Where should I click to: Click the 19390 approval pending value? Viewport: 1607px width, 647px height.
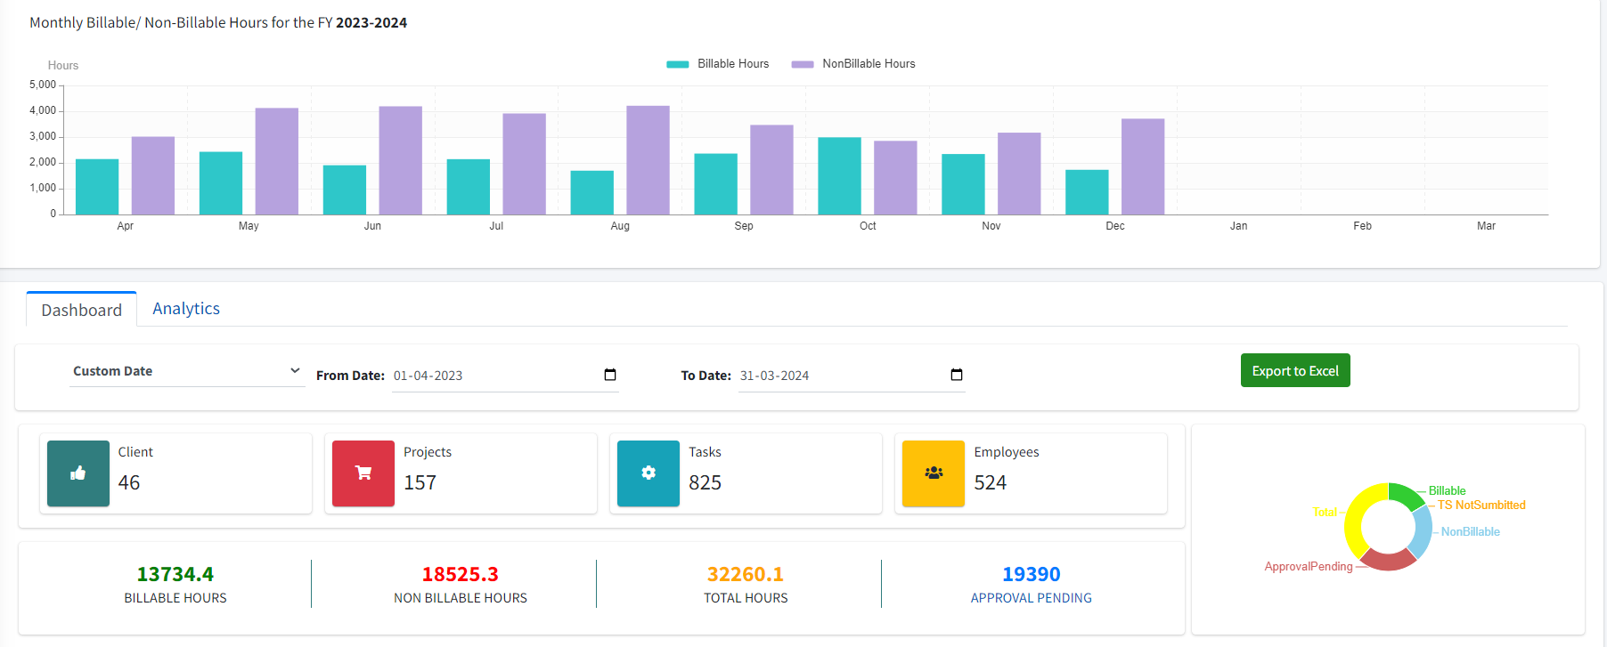(x=1032, y=574)
